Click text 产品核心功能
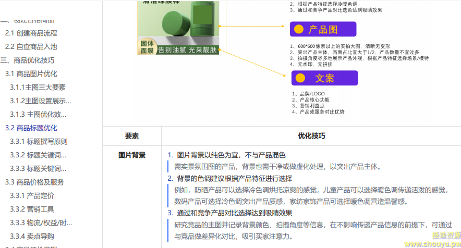The width and height of the screenshot is (461, 248). pyautogui.click(x=314, y=100)
